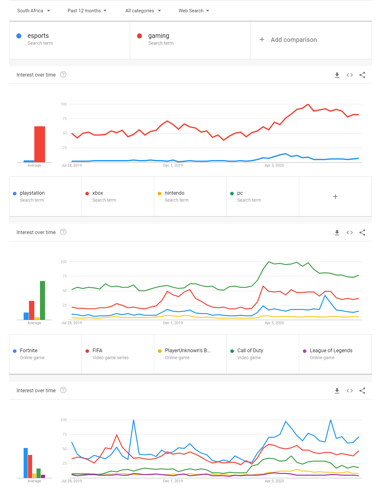Open the All categories dropdown

point(143,11)
